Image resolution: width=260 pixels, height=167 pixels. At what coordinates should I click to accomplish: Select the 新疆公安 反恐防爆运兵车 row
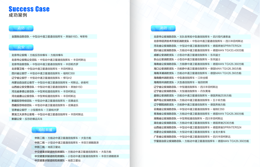pyautogui.click(x=53, y=119)
